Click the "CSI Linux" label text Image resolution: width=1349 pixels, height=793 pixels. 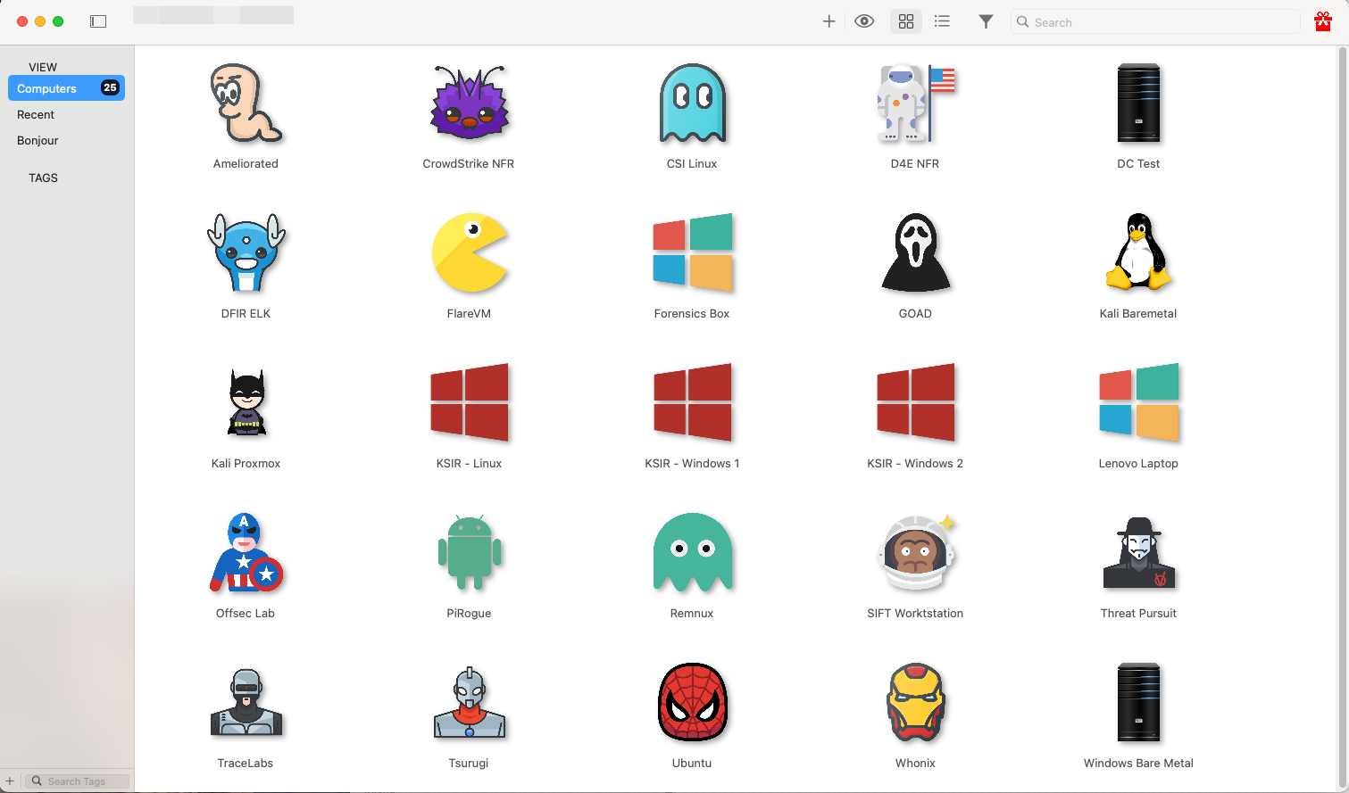(x=692, y=163)
